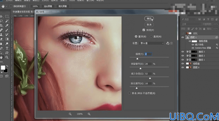Click the 填充屏幕 fill screen button
219x121 pixels.
[x=62, y=6]
